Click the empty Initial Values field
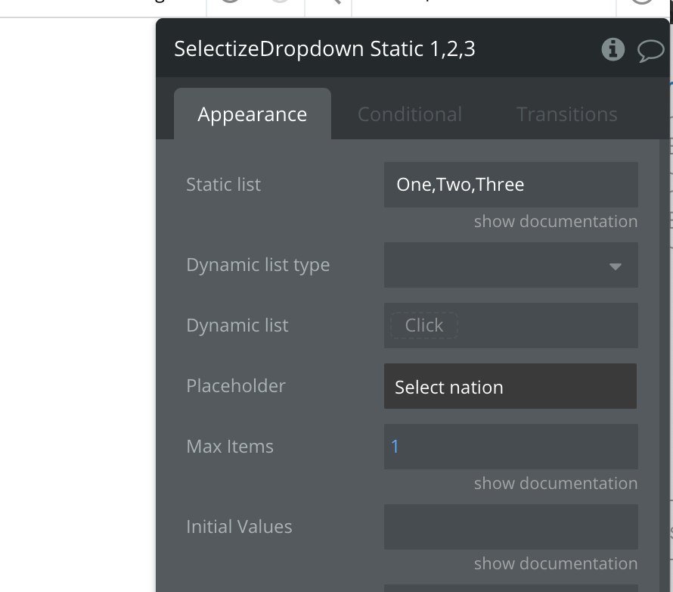The image size is (673, 592). [x=510, y=527]
